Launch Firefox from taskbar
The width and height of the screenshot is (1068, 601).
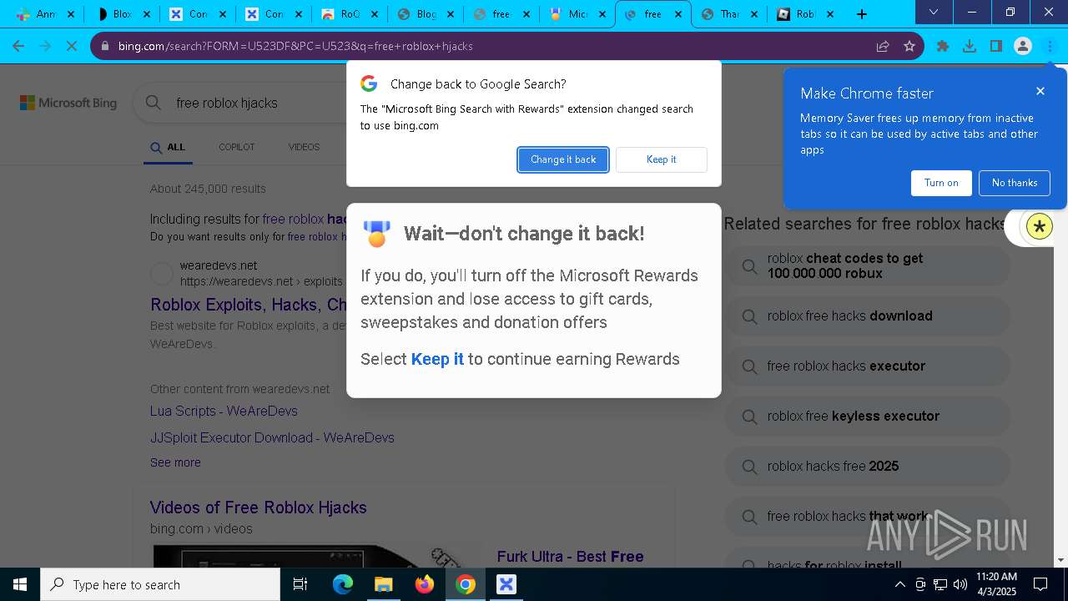[x=425, y=584]
